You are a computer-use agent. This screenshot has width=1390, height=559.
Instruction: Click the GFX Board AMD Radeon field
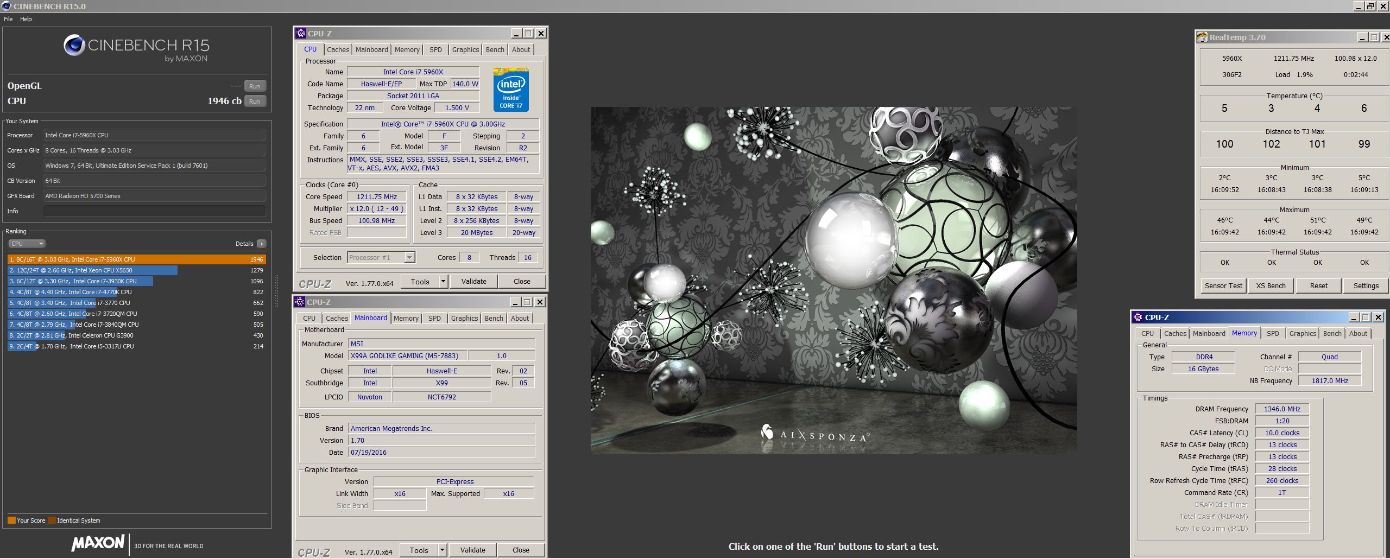[154, 196]
